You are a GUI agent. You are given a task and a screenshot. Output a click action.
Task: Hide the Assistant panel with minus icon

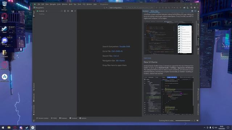(195, 11)
